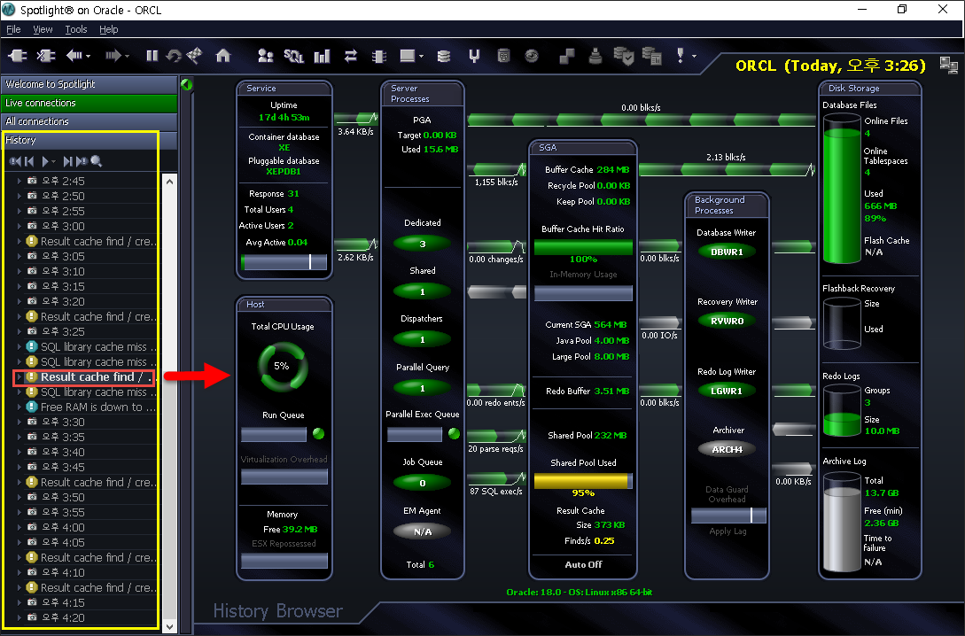Click the magnifier search icon in History
The width and height of the screenshot is (965, 636).
tap(96, 161)
